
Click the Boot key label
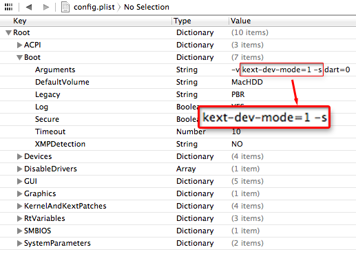pos(32,57)
